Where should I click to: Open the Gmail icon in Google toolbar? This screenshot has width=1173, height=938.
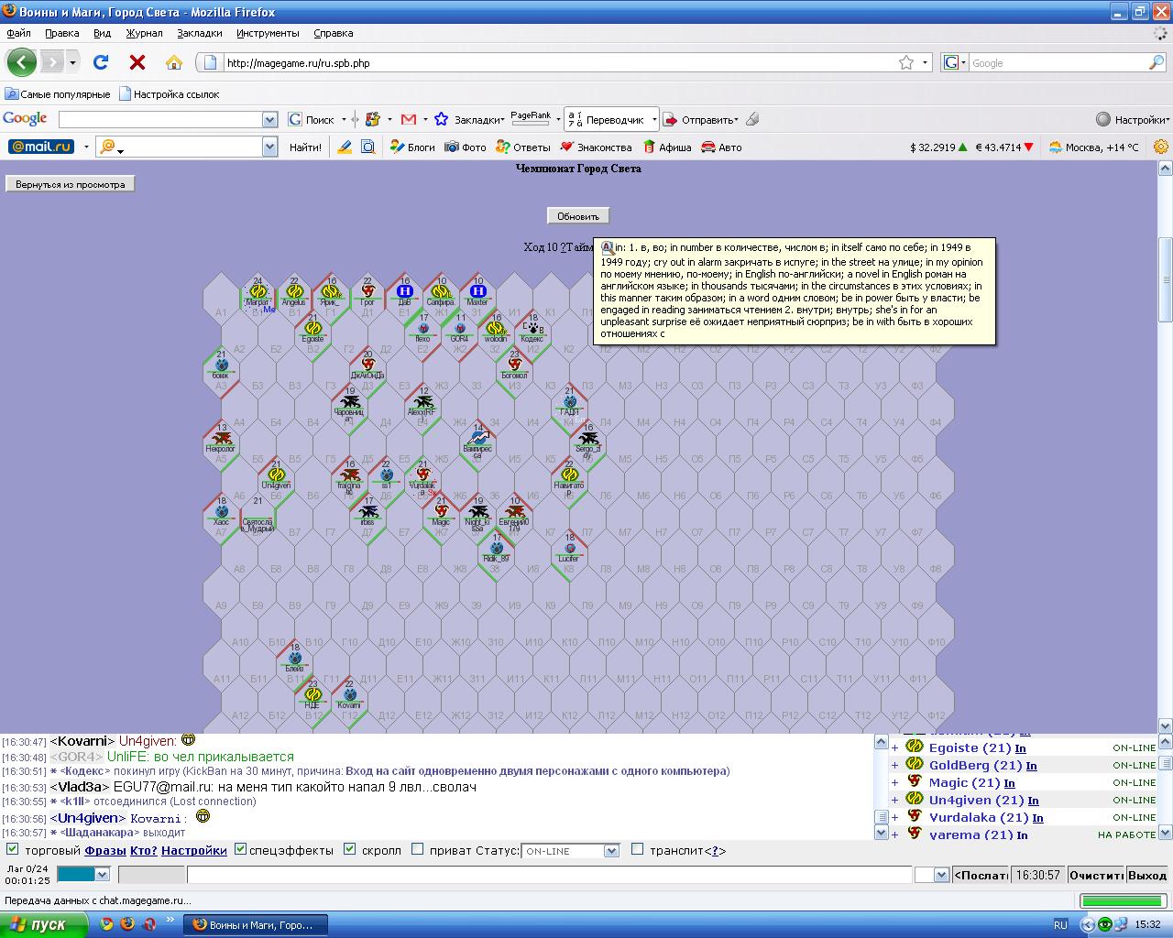coord(409,119)
